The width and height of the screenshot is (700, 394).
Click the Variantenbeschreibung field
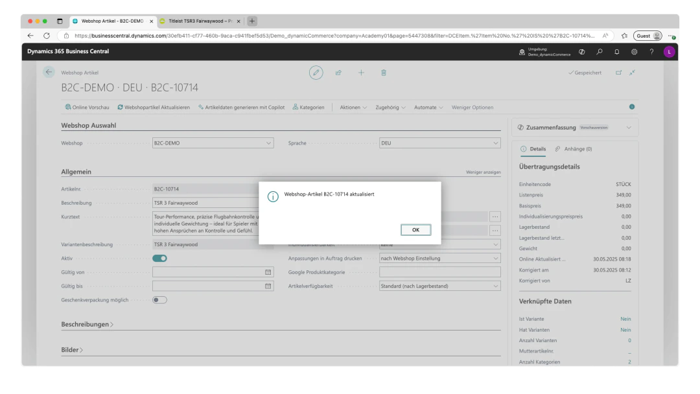205,244
